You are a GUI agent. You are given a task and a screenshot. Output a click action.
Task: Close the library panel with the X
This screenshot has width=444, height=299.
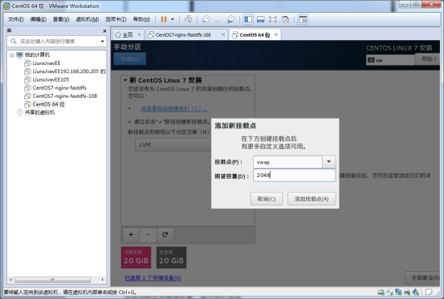tap(104, 30)
